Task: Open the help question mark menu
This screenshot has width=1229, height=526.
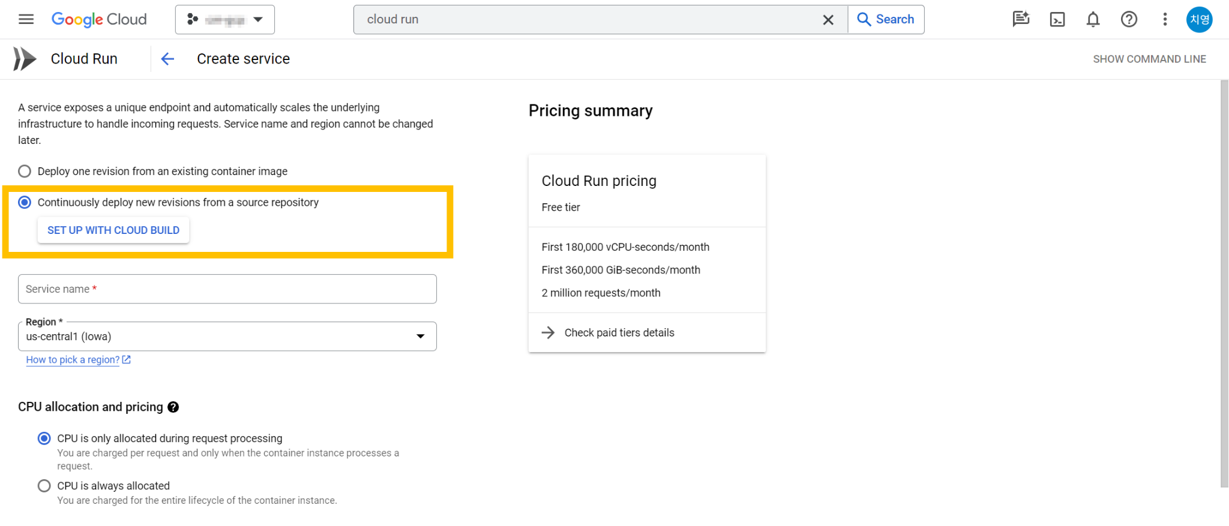Action: click(x=1129, y=19)
